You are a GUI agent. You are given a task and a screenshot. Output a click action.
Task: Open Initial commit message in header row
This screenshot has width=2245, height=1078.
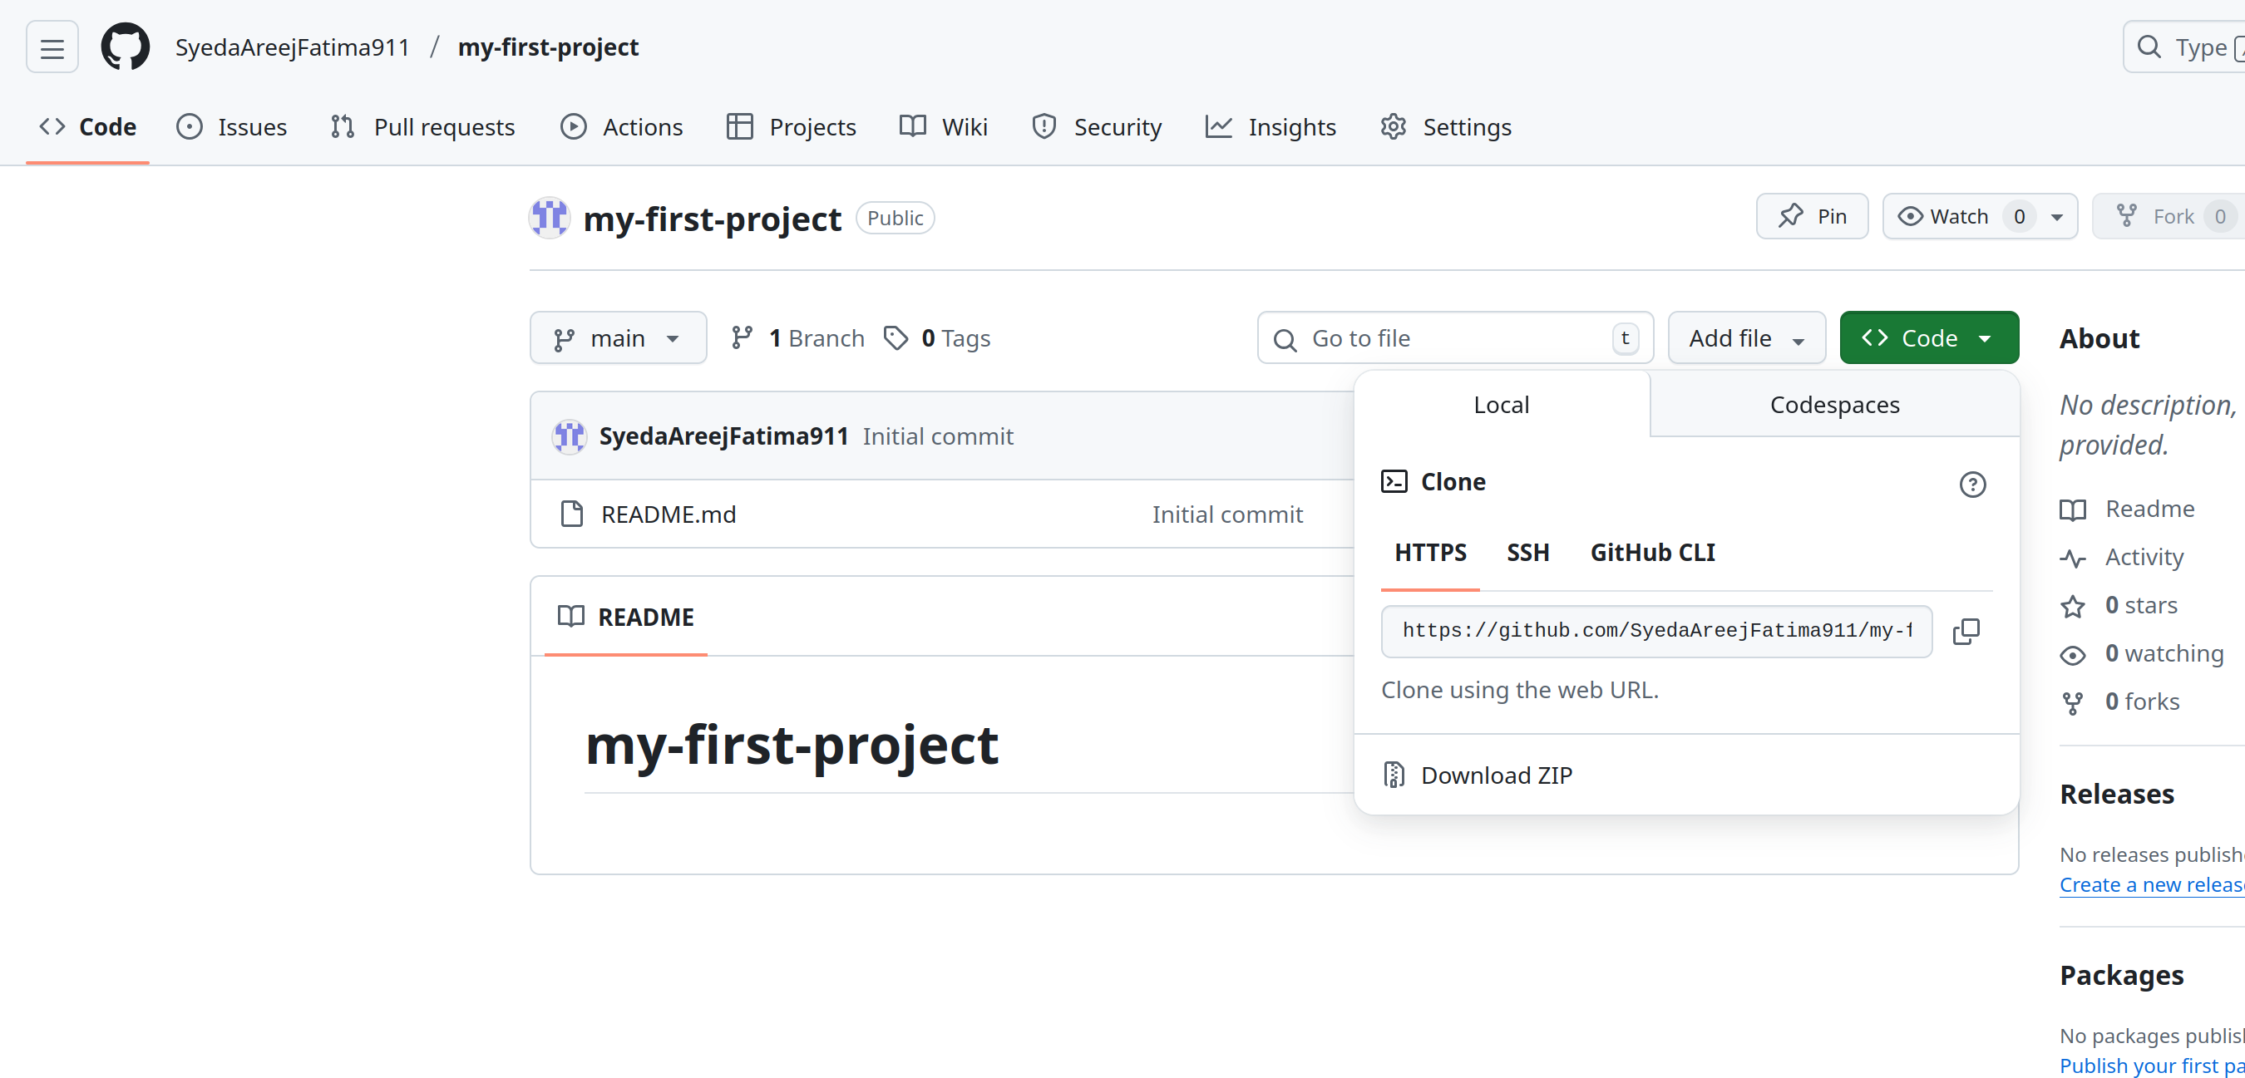point(938,436)
